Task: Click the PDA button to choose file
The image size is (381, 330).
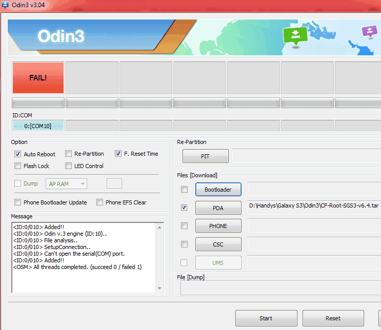Action: [x=218, y=208]
